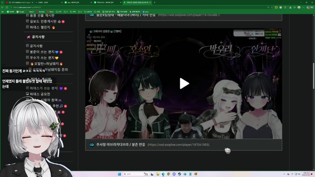Close the active cafe tab
315x177 pixels.
150,2
